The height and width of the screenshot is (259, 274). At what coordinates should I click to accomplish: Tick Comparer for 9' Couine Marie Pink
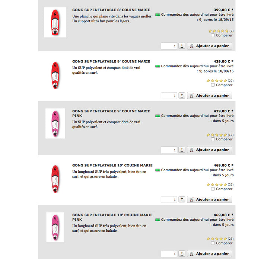[213, 140]
